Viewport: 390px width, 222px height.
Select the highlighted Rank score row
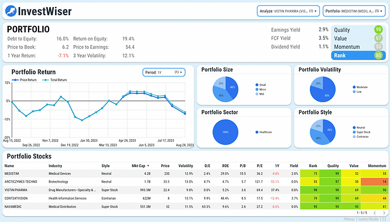point(358,56)
